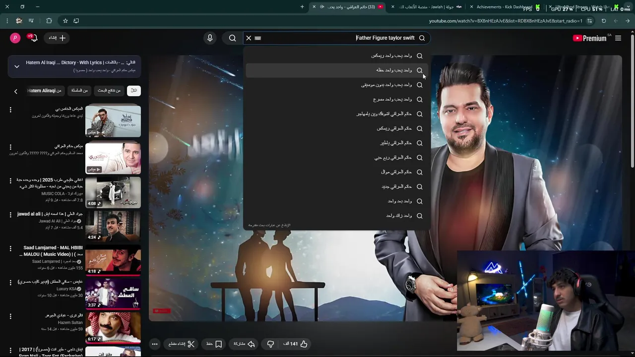Image resolution: width=635 pixels, height=357 pixels.
Task: Choose the 'حاتم العراقي يلطير' suggestion
Action: point(337,143)
